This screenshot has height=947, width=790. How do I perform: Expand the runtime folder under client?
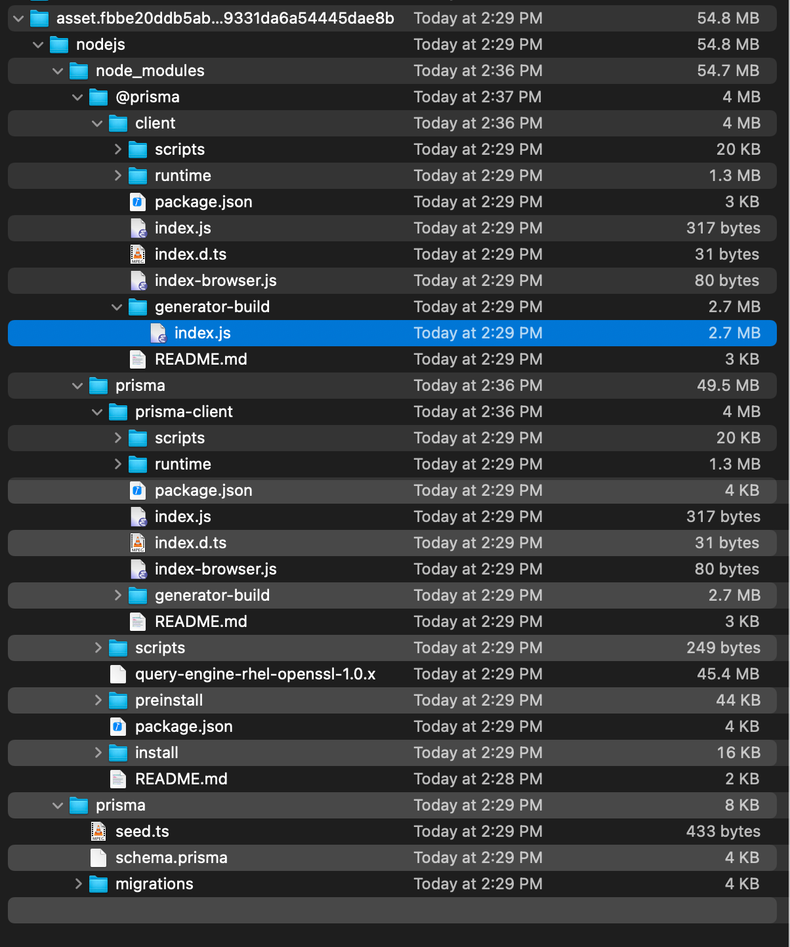pyautogui.click(x=117, y=176)
